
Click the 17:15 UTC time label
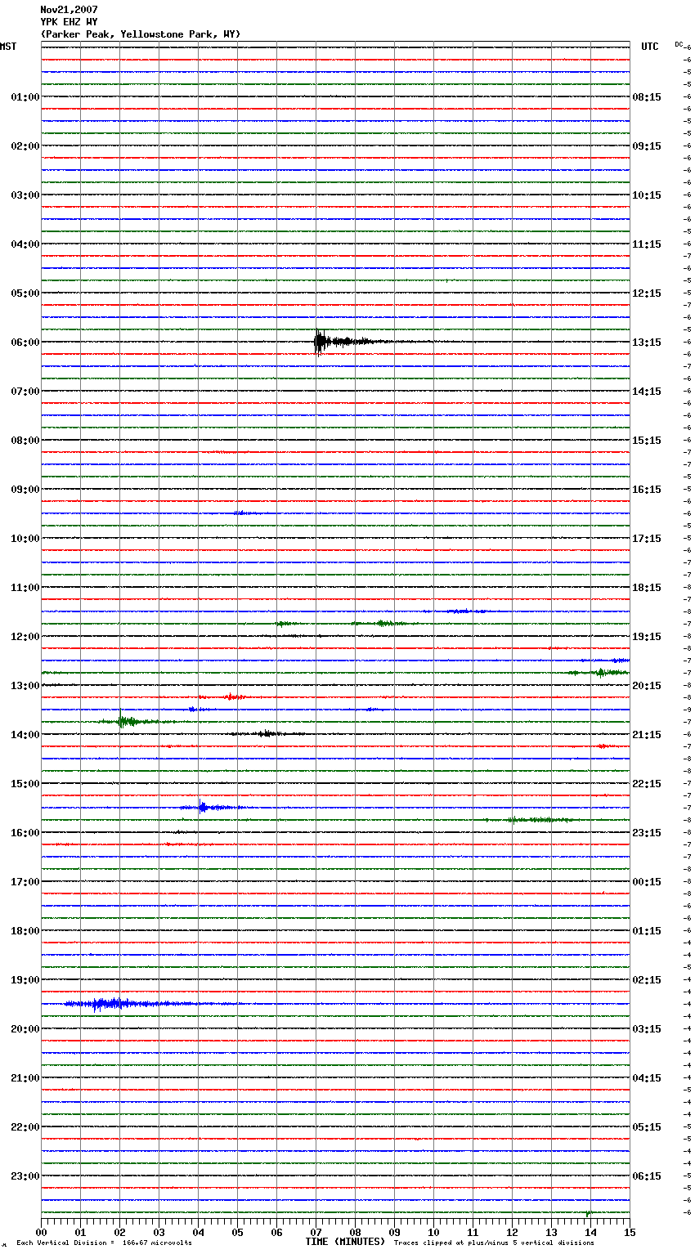pyautogui.click(x=647, y=539)
